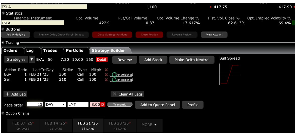Remove the Sell 310 Call leg
The width and height of the screenshot is (297, 134).
coord(106,79)
